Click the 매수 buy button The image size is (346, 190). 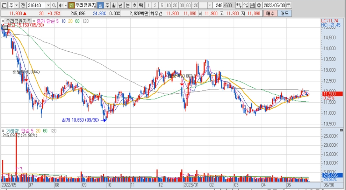pyautogui.click(x=270, y=14)
